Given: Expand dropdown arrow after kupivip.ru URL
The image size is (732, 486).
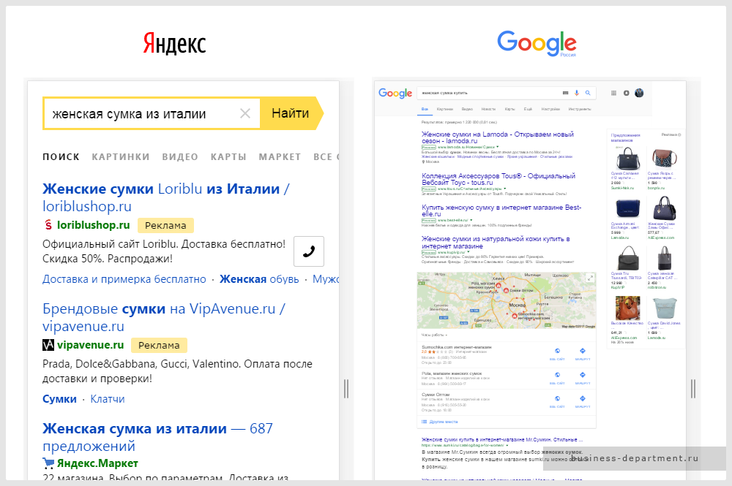Looking at the screenshot, I should click(468, 252).
